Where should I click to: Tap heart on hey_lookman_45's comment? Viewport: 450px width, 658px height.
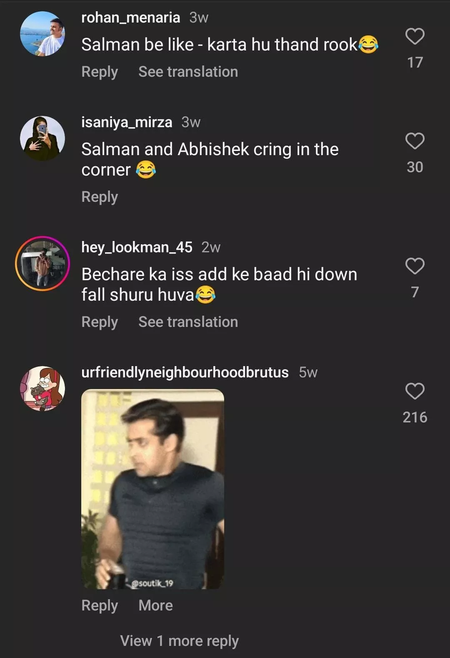(415, 266)
